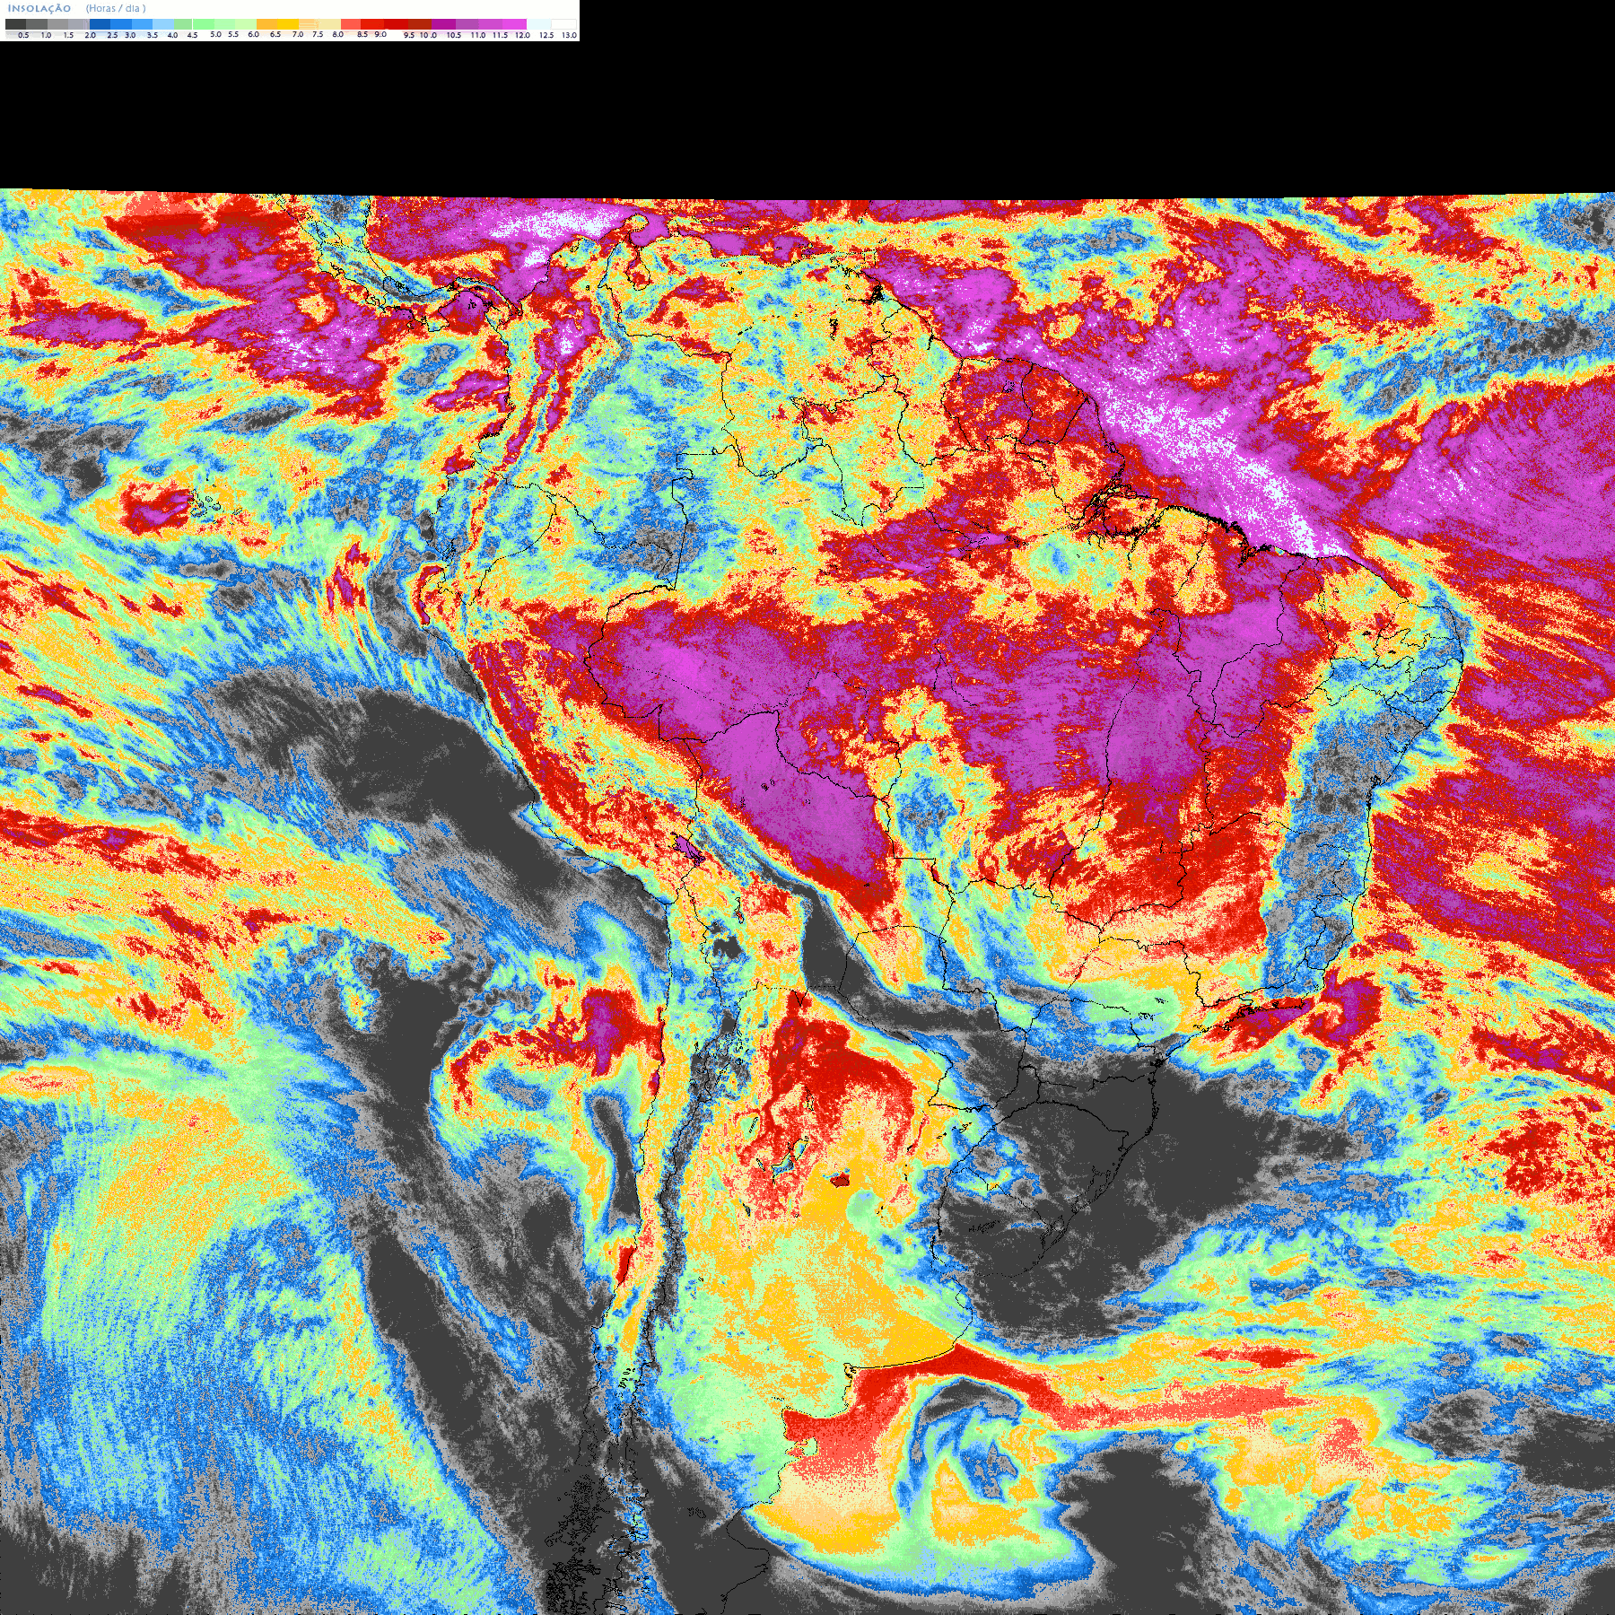The image size is (1615, 1615).
Task: Click the 11.0 legend value
Action: pos(478,35)
